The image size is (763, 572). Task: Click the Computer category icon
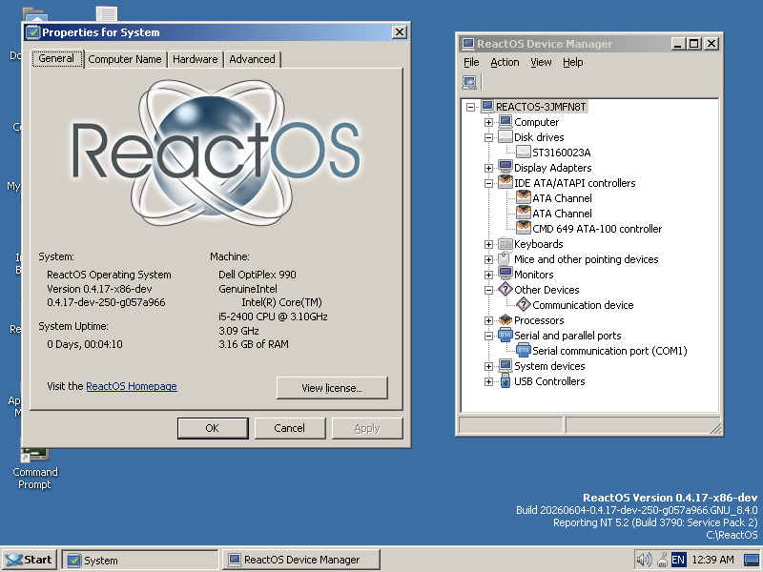point(505,122)
